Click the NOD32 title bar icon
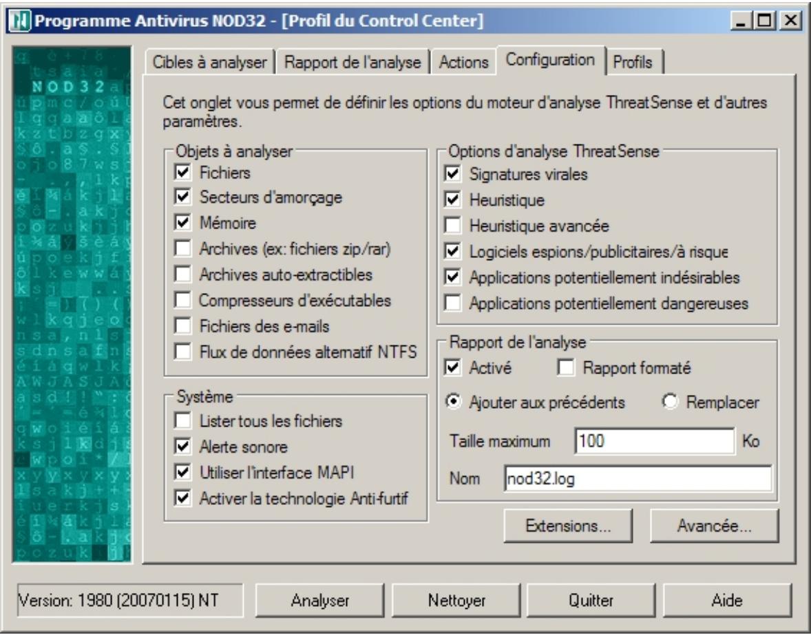Image resolution: width=811 pixels, height=635 pixels. [x=20, y=21]
